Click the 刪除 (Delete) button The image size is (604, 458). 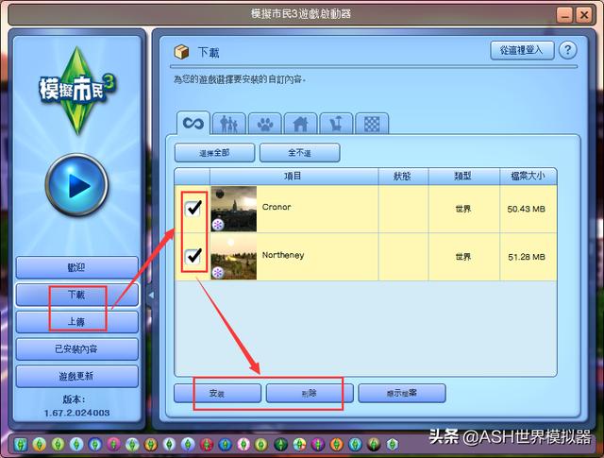pos(310,393)
